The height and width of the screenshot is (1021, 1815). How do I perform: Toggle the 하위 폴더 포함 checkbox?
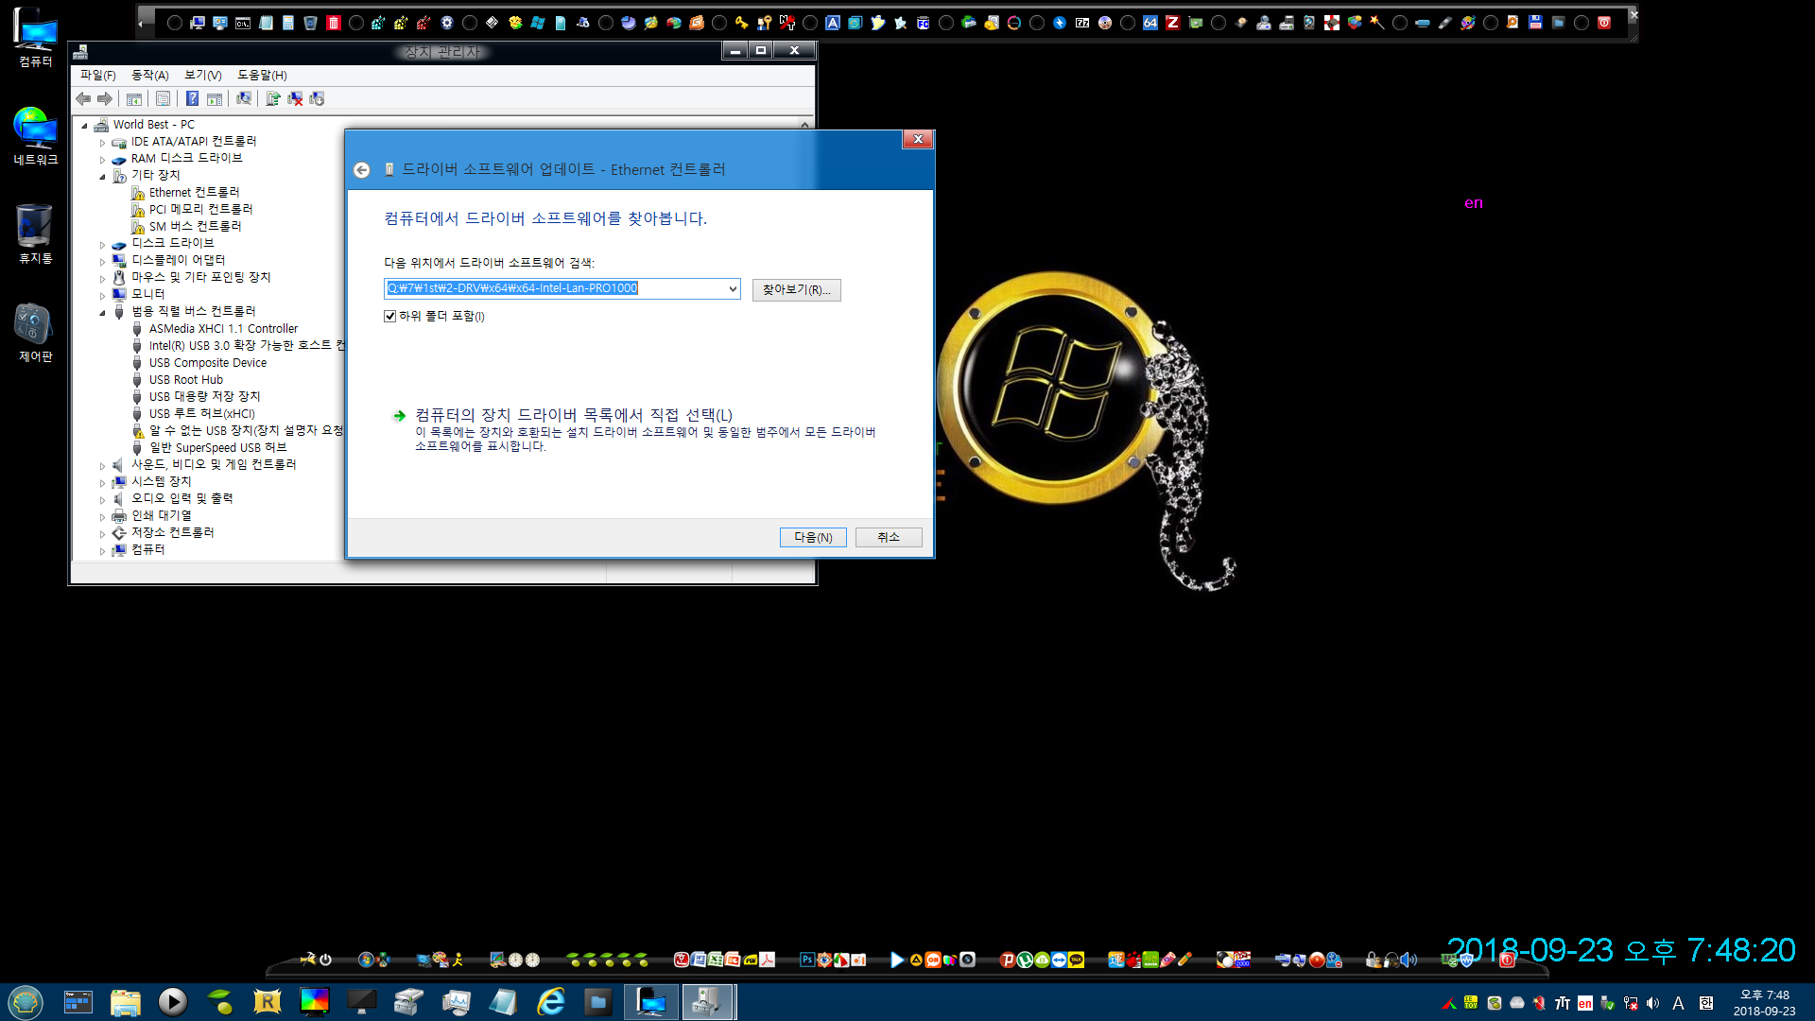[389, 317]
